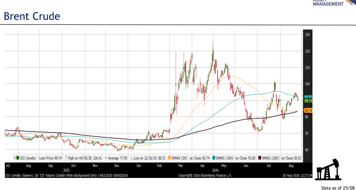This screenshot has width=356, height=190.
Task: Click the MANAGEMENT logo text
Action: point(328,4)
